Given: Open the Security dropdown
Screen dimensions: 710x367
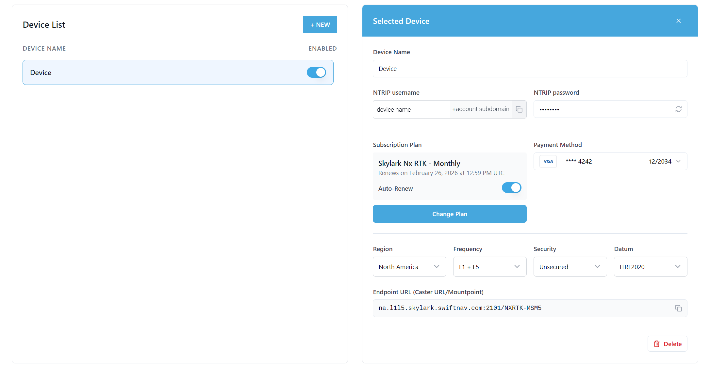Looking at the screenshot, I should tap(570, 267).
